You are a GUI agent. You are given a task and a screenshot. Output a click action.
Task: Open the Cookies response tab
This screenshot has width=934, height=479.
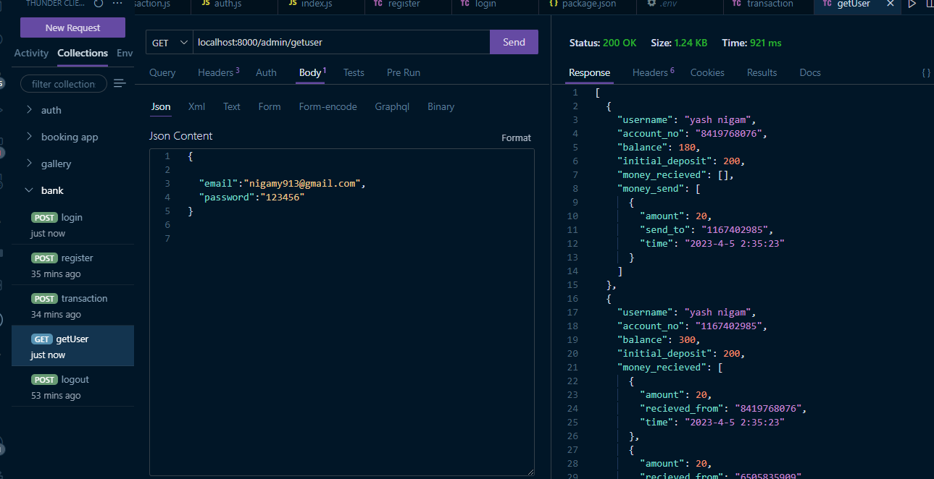[706, 72]
